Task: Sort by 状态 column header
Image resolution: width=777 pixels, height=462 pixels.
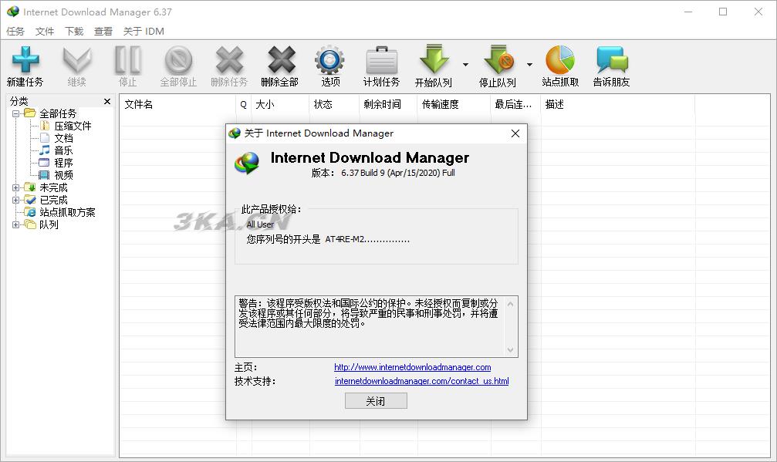Action: (x=334, y=104)
